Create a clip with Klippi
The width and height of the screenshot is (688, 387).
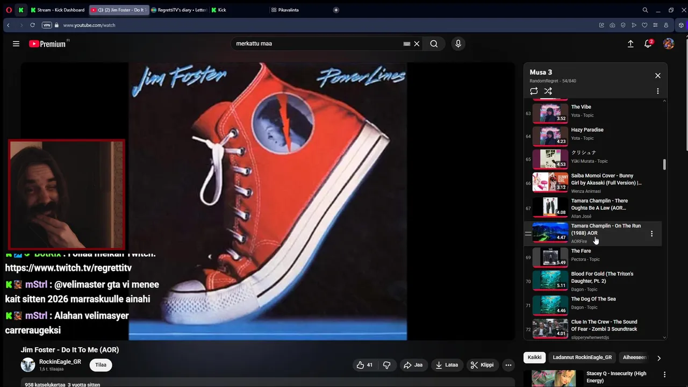click(482, 365)
